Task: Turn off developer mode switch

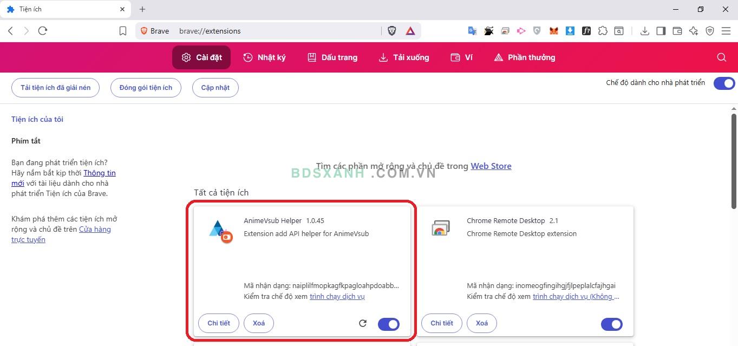Action: pyautogui.click(x=724, y=83)
